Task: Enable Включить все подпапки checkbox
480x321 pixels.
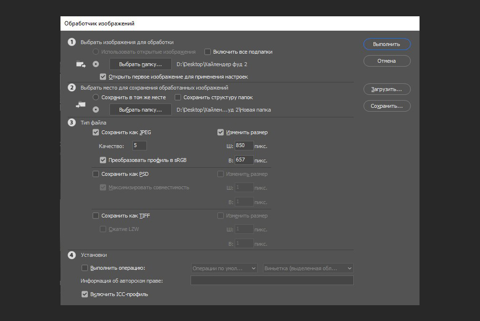Action: tap(207, 52)
